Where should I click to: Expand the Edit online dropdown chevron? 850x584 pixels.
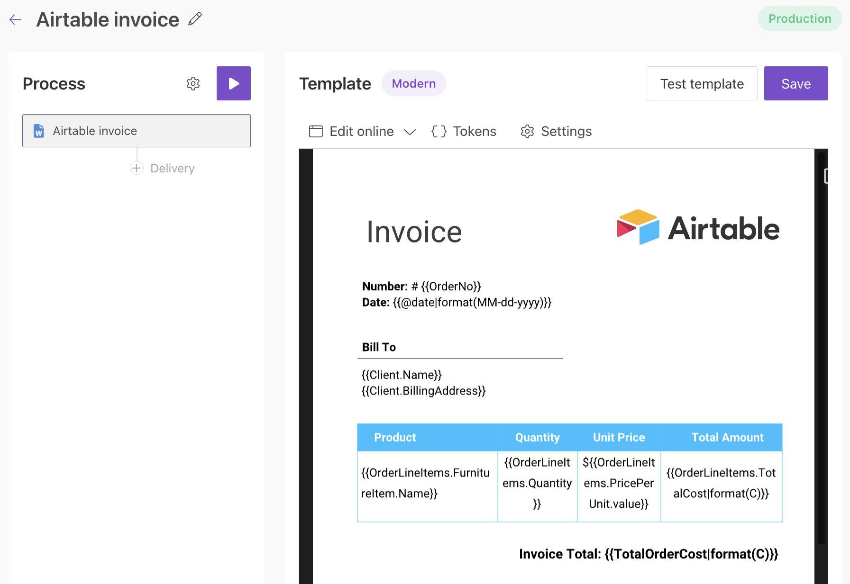(x=410, y=132)
